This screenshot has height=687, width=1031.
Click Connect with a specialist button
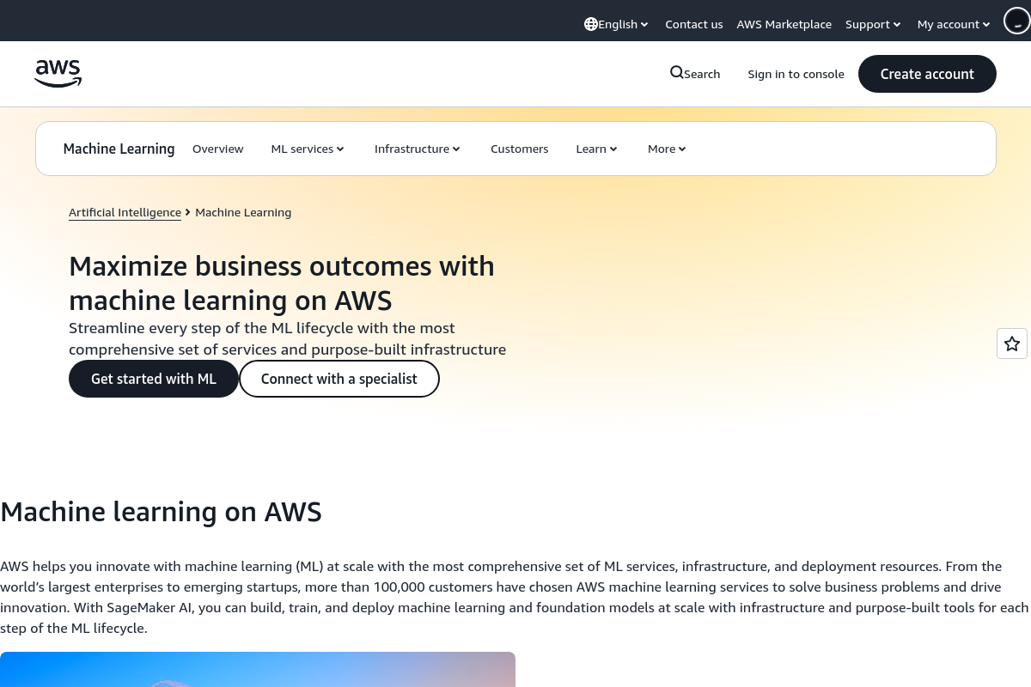point(339,379)
